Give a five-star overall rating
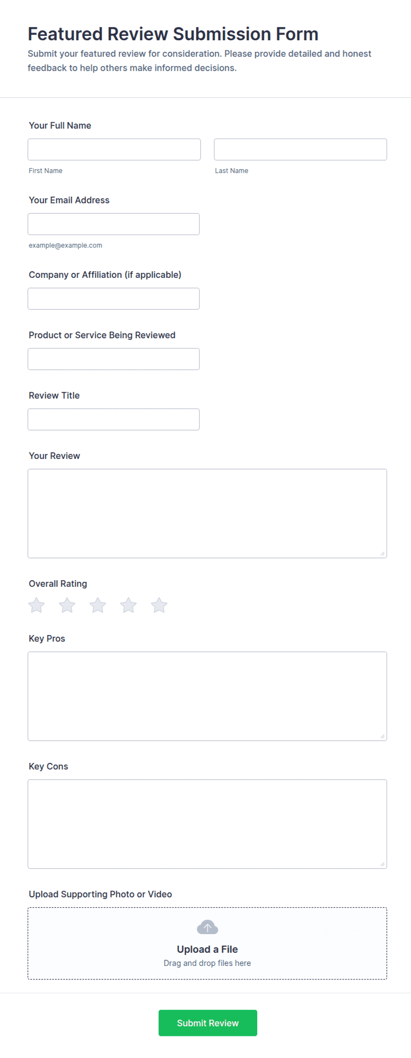Screen dimensions: 411x1058 [x=159, y=605]
